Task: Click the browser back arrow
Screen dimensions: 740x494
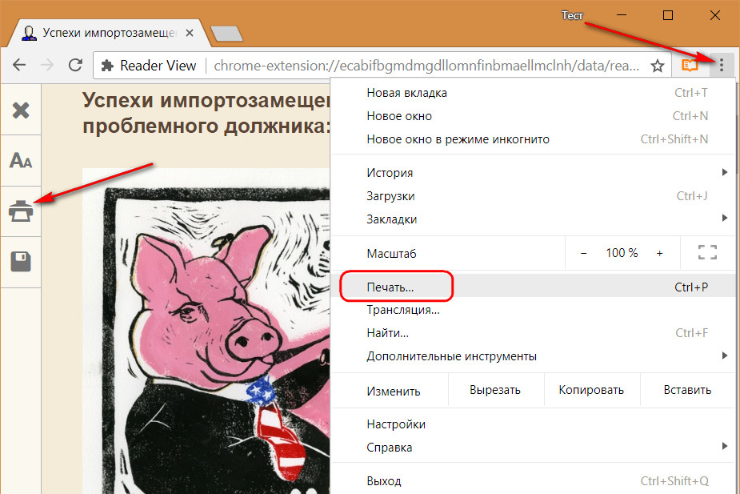Action: click(19, 65)
